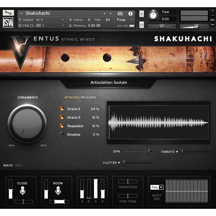Toggle the Repeated ornament LED
The width and height of the screenshot is (216, 216).
pyautogui.click(x=62, y=126)
